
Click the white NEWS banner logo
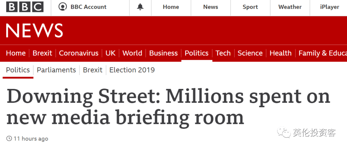(x=34, y=30)
